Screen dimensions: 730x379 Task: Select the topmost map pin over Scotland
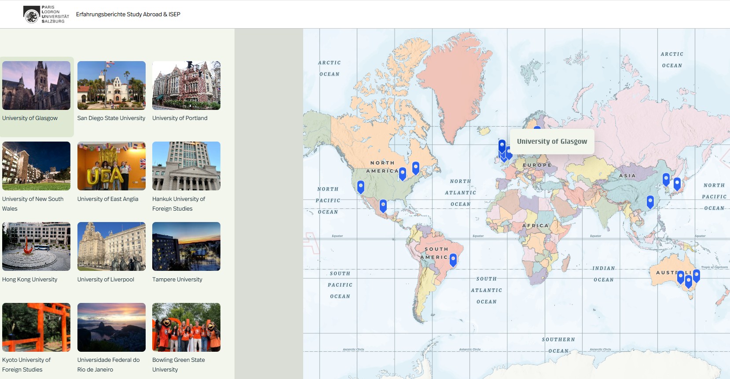502,146
